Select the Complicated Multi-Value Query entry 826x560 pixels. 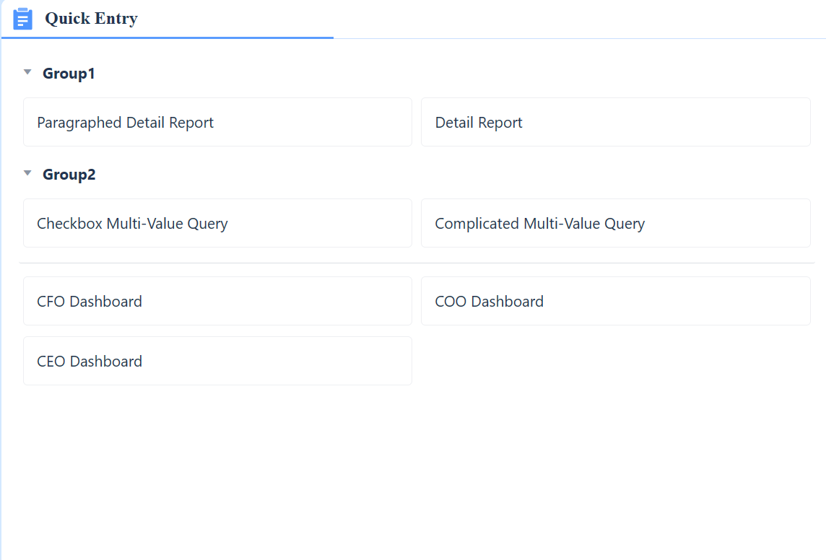615,223
